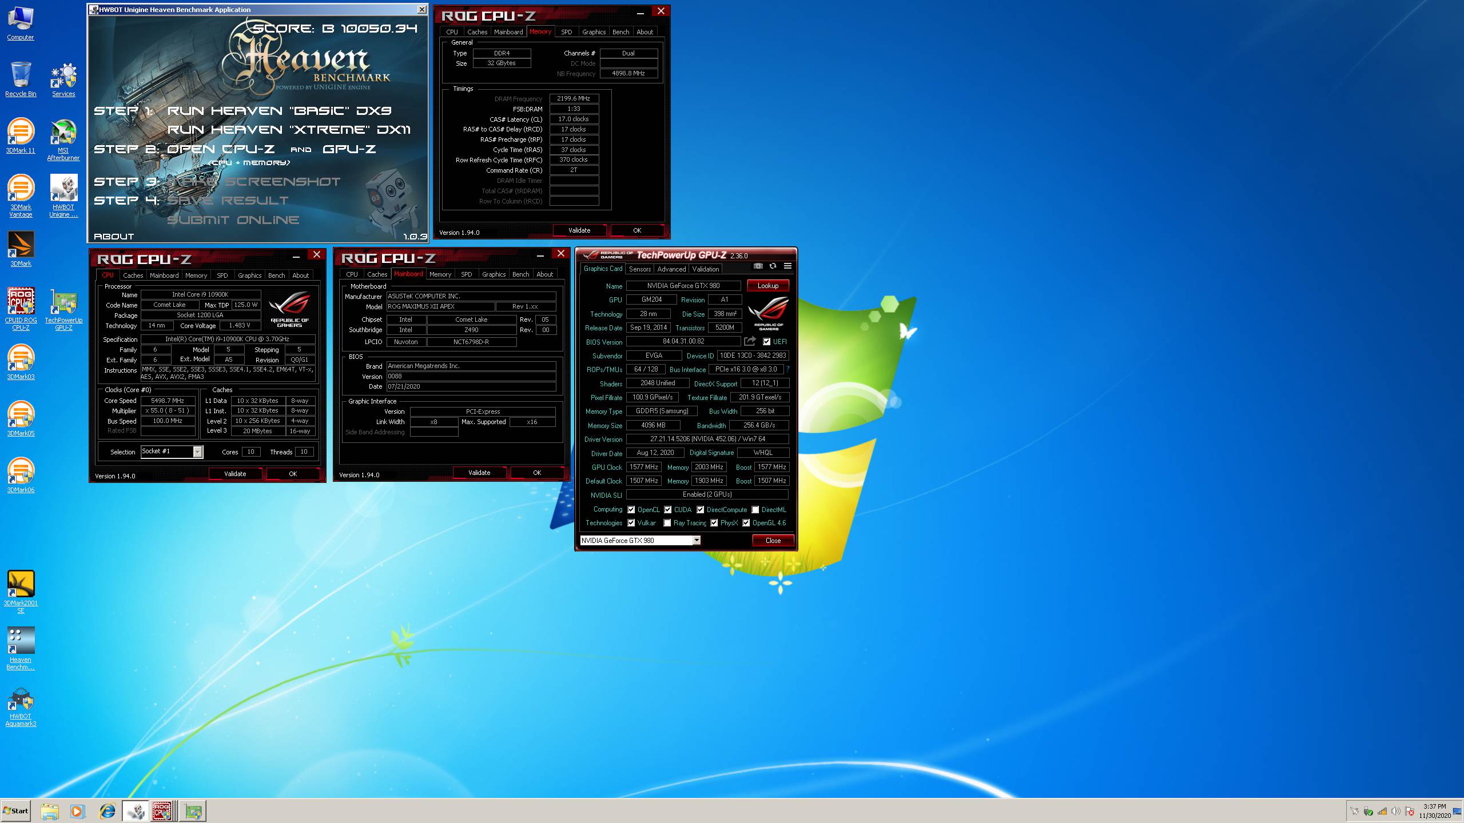Open the Computer desktop icon

tap(21, 23)
